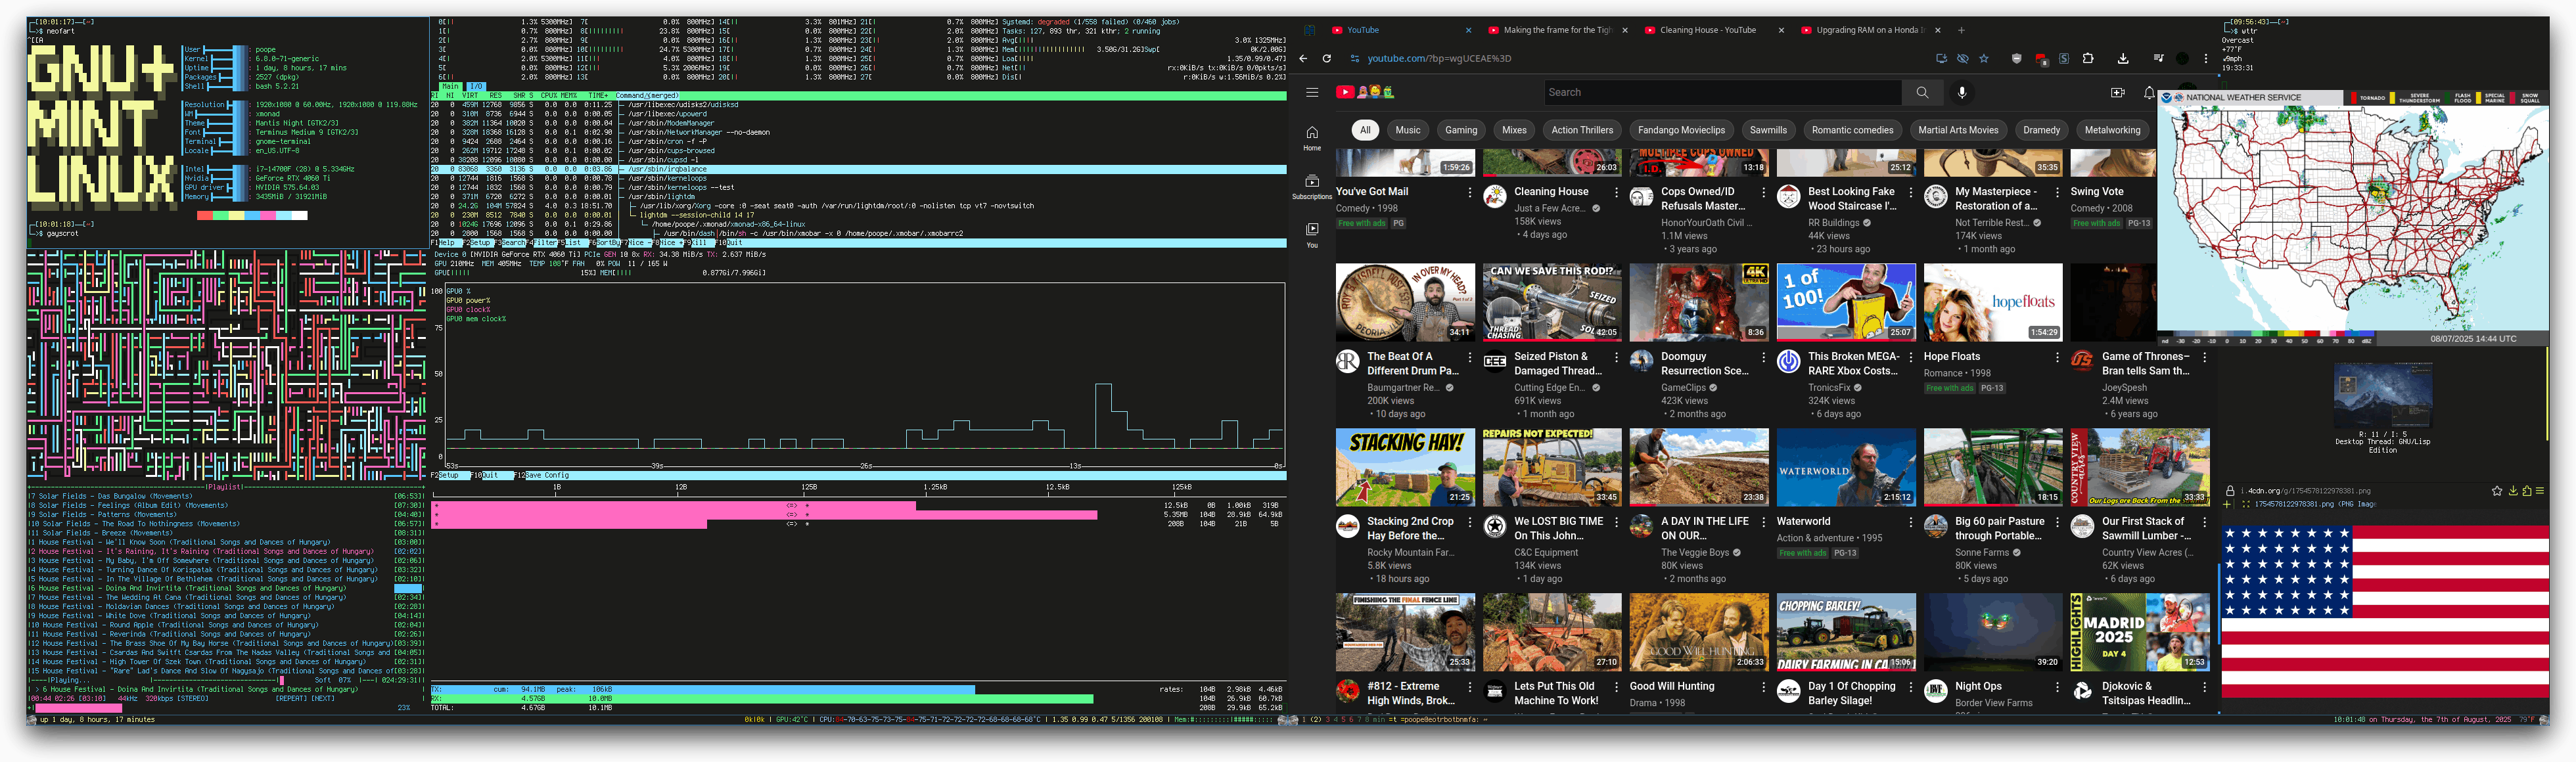Toggle the crossed-eye tracking protection icon
2576x762 pixels.
[x=1963, y=59]
